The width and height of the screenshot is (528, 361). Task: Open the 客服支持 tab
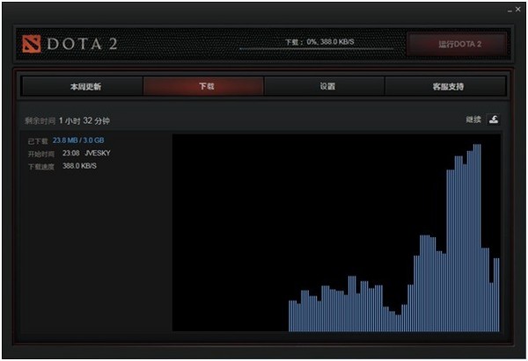(x=445, y=86)
